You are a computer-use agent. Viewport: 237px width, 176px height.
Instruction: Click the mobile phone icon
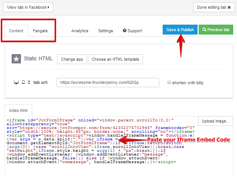point(29,82)
